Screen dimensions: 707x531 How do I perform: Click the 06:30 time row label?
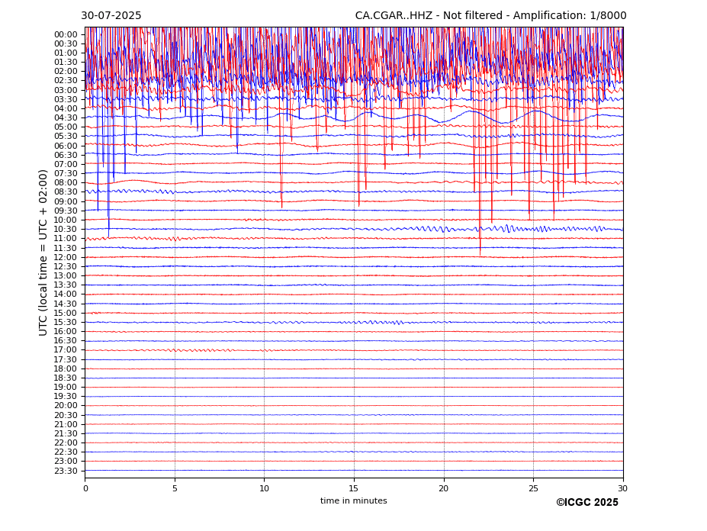pos(66,155)
